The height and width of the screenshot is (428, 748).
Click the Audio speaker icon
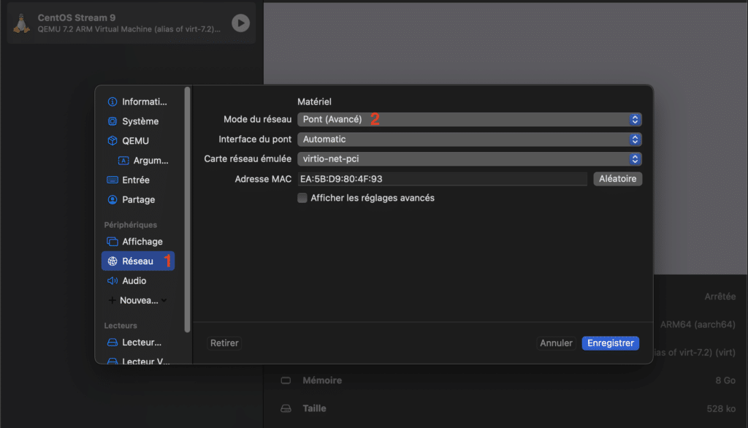(x=112, y=280)
